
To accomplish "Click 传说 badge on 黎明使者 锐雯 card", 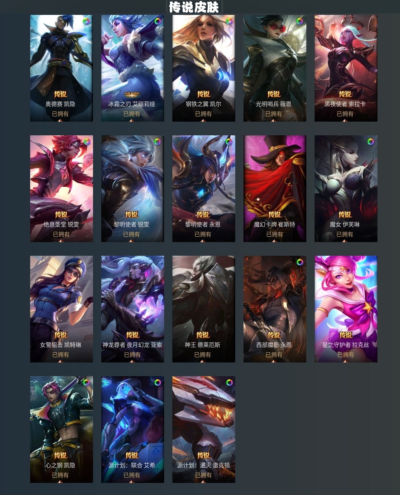I will click(x=132, y=215).
